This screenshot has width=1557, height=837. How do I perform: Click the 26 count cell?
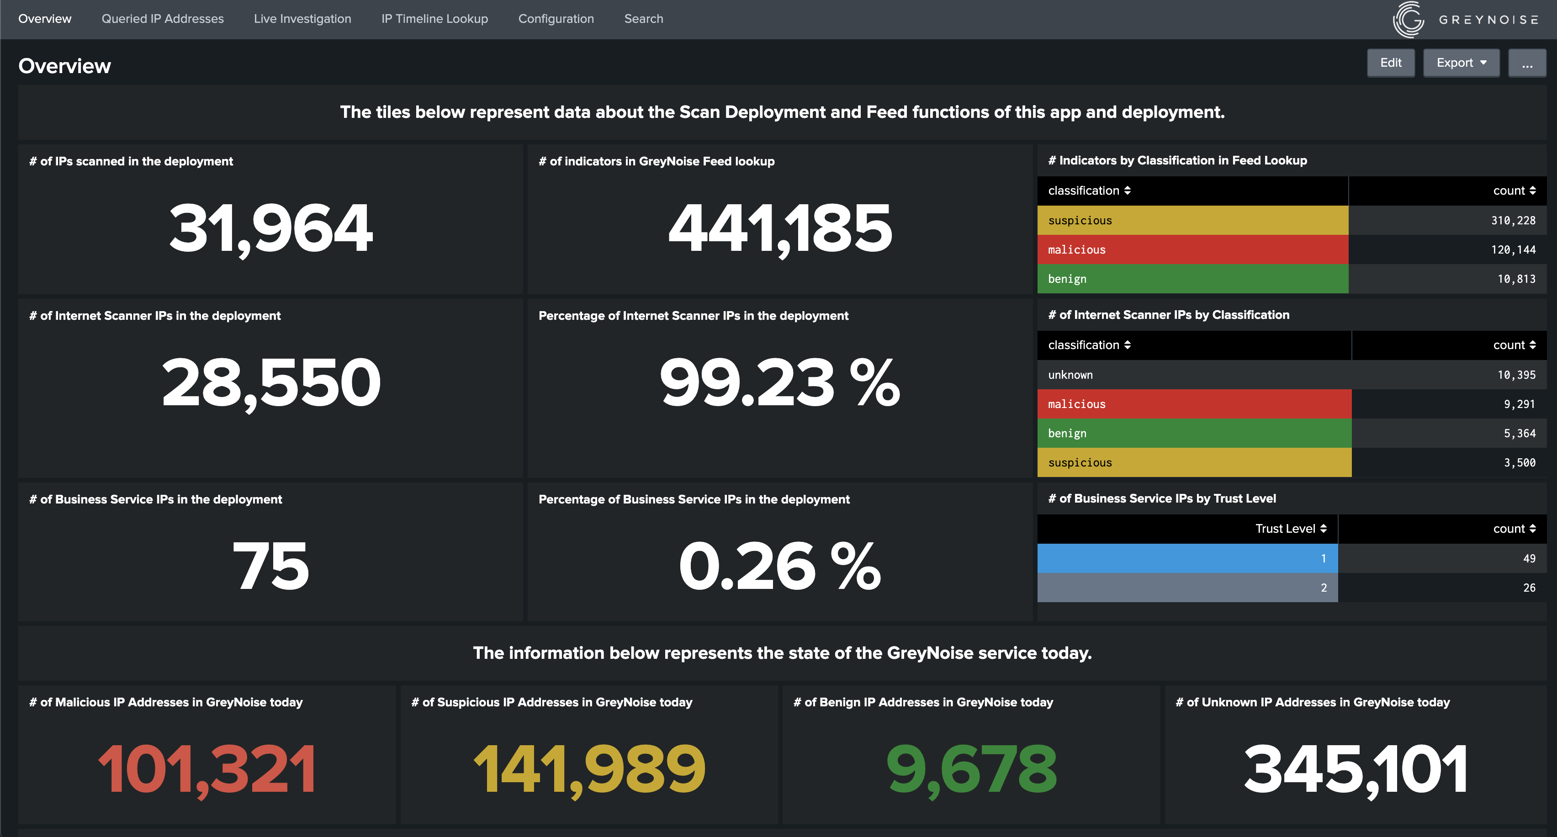tap(1442, 588)
